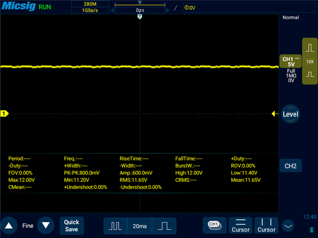This screenshot has height=238, width=318.
Task: Select the -Width measurement readout
Action: 131,166
